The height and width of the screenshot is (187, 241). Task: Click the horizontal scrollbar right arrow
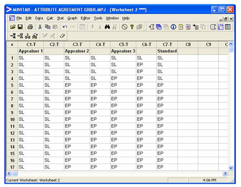click(x=225, y=174)
